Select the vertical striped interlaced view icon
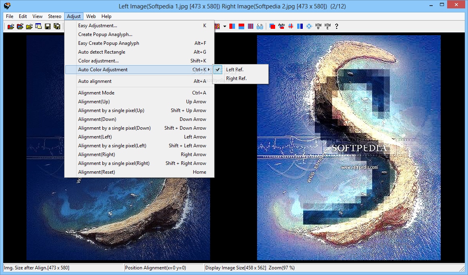The width and height of the screenshot is (468, 275). click(x=251, y=26)
